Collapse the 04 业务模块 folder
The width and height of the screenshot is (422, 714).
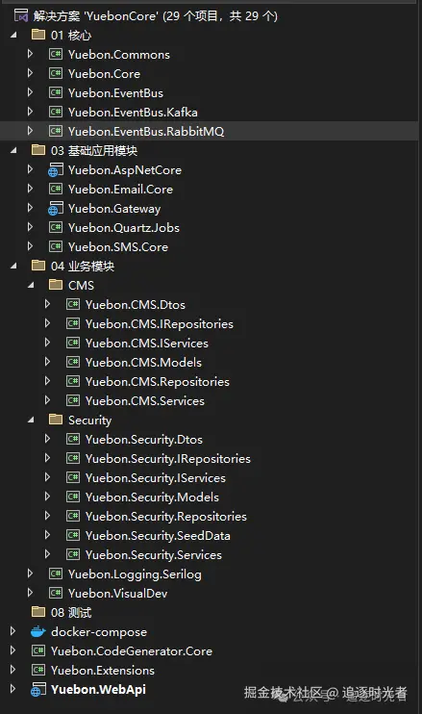(x=13, y=266)
